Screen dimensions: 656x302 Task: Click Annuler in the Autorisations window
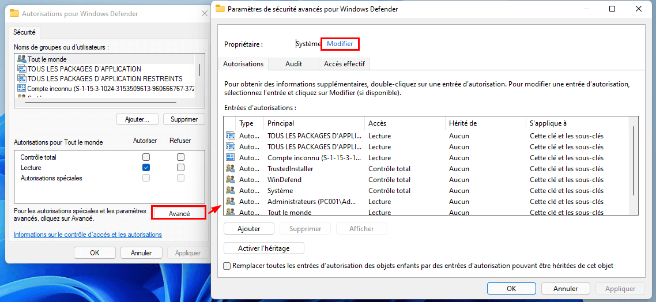[141, 253]
